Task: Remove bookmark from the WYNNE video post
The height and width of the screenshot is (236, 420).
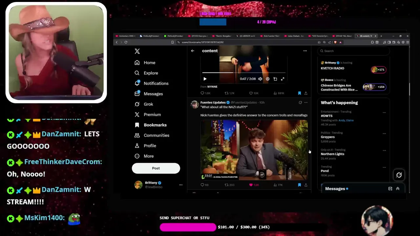Action: click(x=299, y=93)
